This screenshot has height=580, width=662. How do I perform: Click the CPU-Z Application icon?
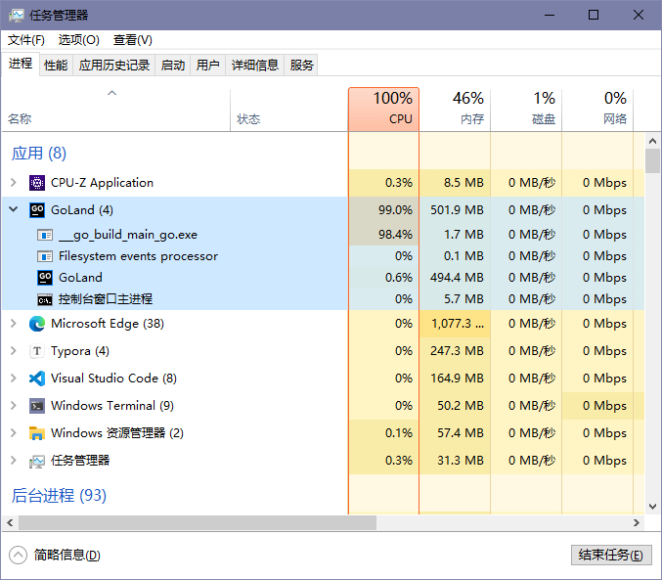37,183
